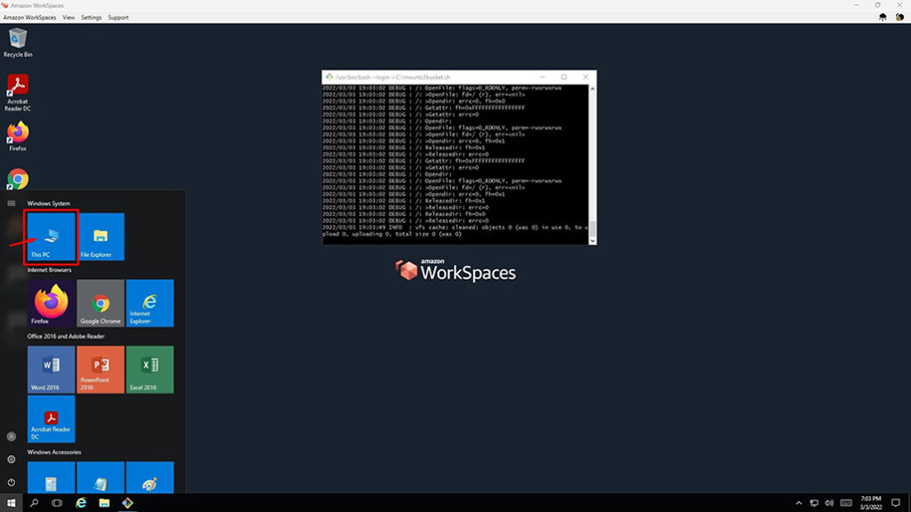Select the Firefox desktop shortcut

[x=18, y=137]
